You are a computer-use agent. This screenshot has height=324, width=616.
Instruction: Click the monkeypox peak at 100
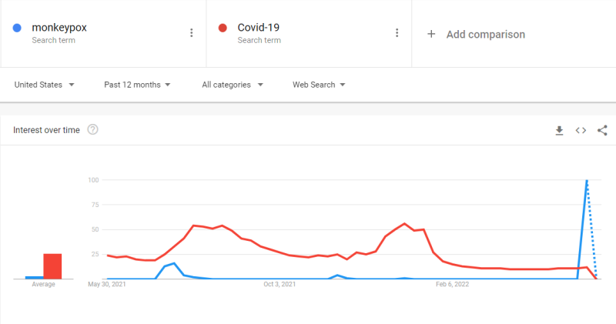coord(587,180)
